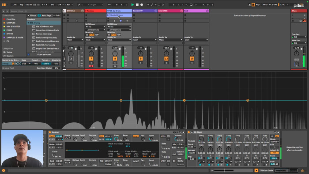Toggle the metronome icon
The image size is (309, 174).
[60, 4]
